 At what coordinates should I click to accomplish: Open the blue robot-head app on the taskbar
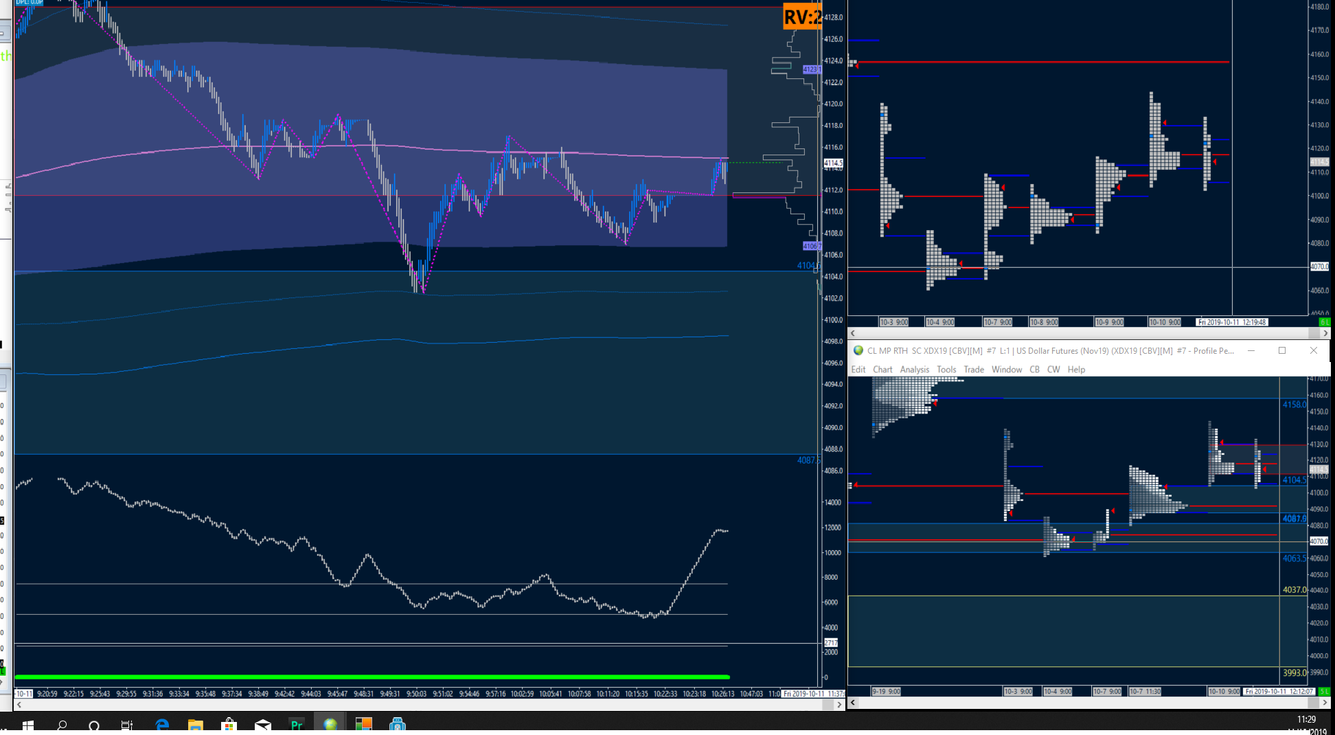point(397,725)
